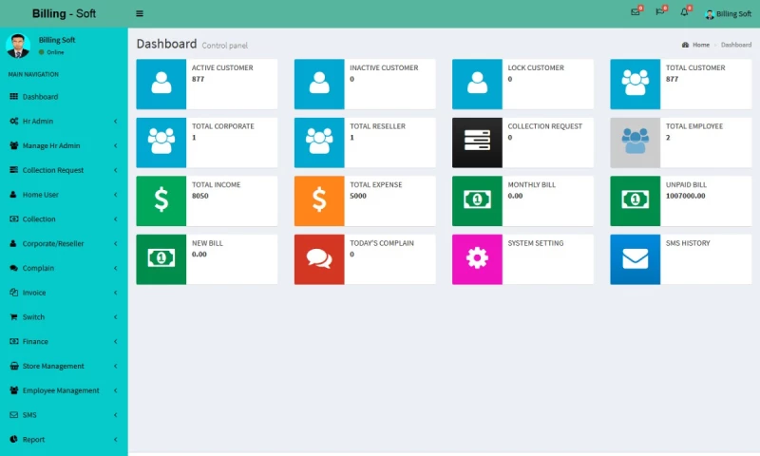Screen dimensions: 760x456
Task: Open Corporate/Reseller sidebar item
Action: point(64,243)
